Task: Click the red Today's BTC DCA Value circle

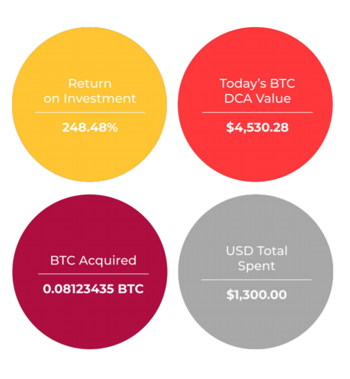Action: 255,104
